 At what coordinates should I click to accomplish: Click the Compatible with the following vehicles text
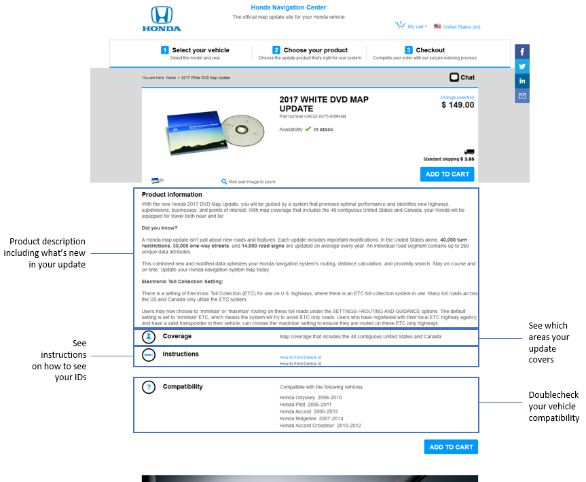321,387
